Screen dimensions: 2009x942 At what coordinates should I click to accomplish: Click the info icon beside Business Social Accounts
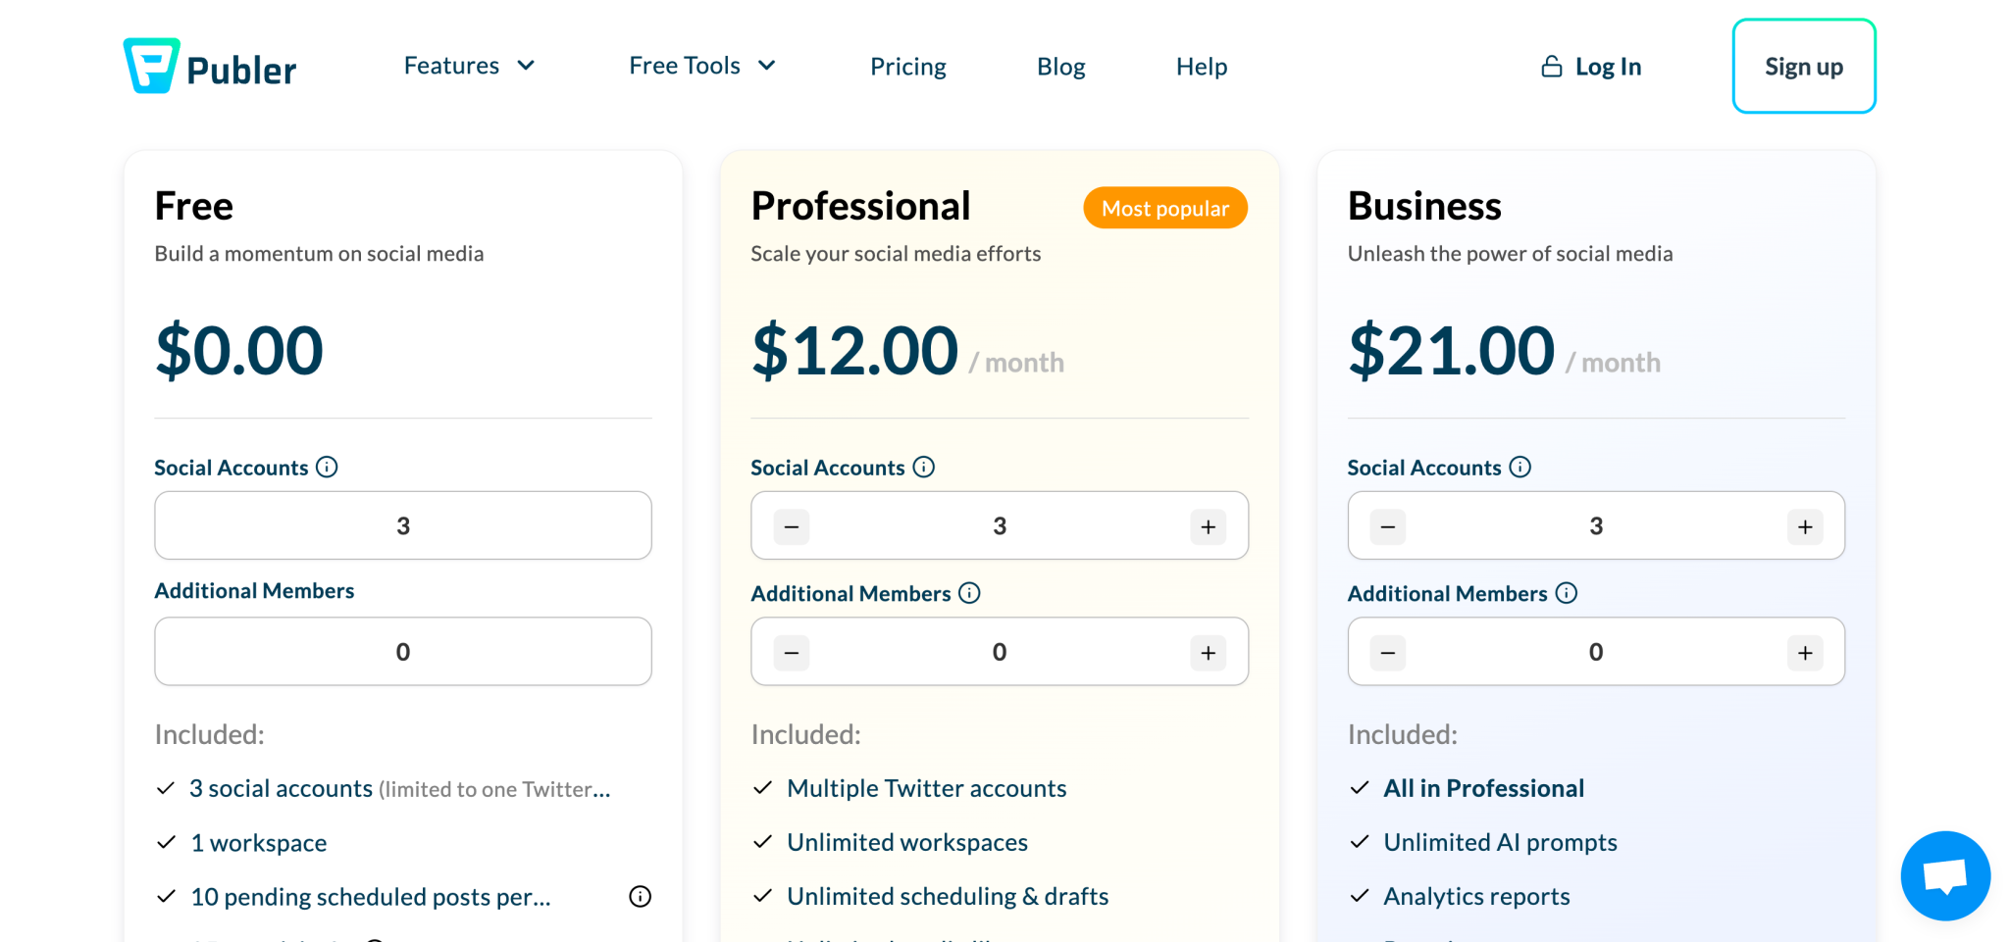tap(1520, 468)
